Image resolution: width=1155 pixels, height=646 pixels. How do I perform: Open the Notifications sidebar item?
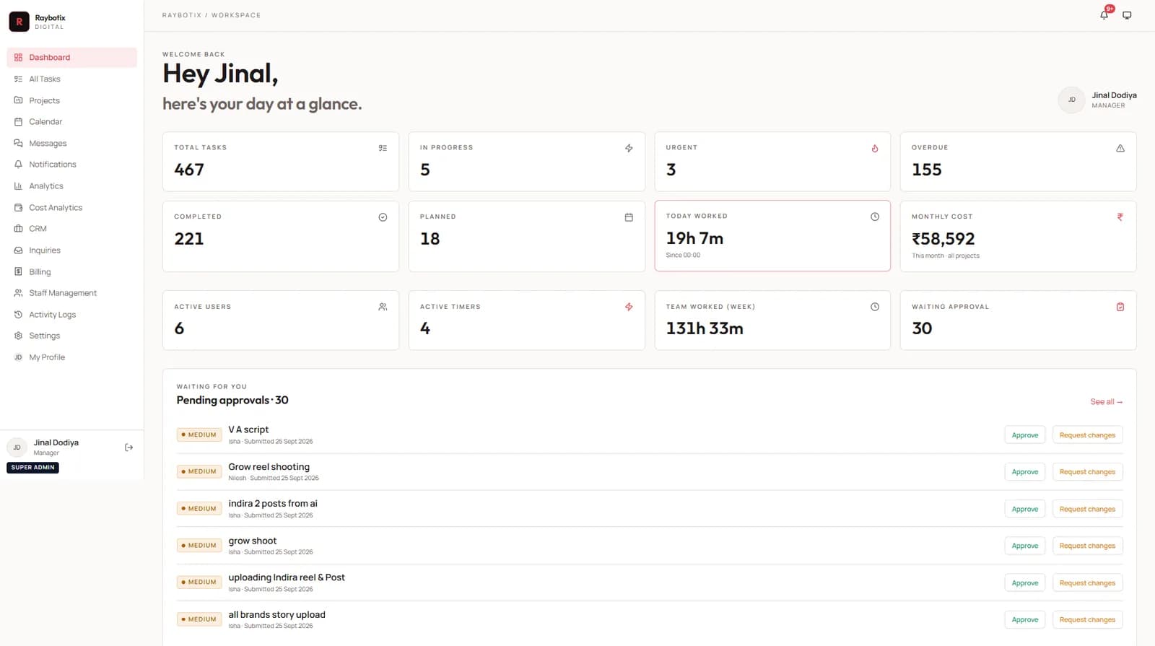tap(71, 165)
